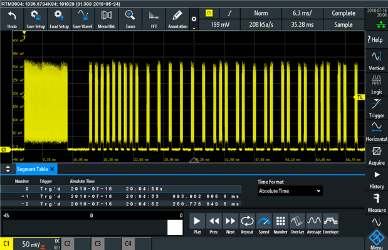The width and height of the screenshot is (388, 250).
Task: Click Sample acquisition mode field
Action: (343, 24)
